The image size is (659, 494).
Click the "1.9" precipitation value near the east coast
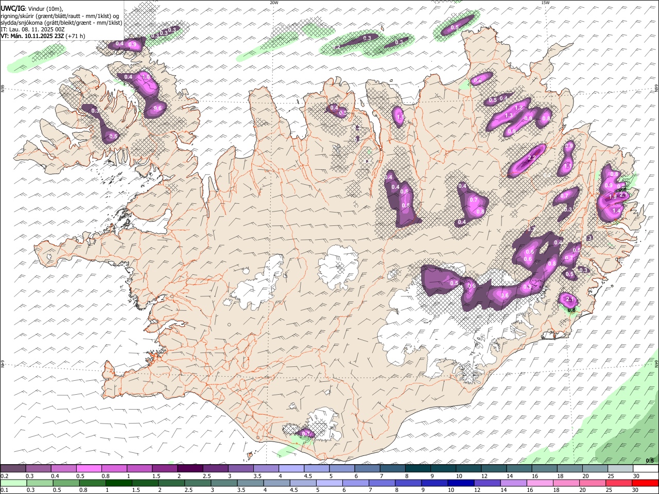coord(613,197)
